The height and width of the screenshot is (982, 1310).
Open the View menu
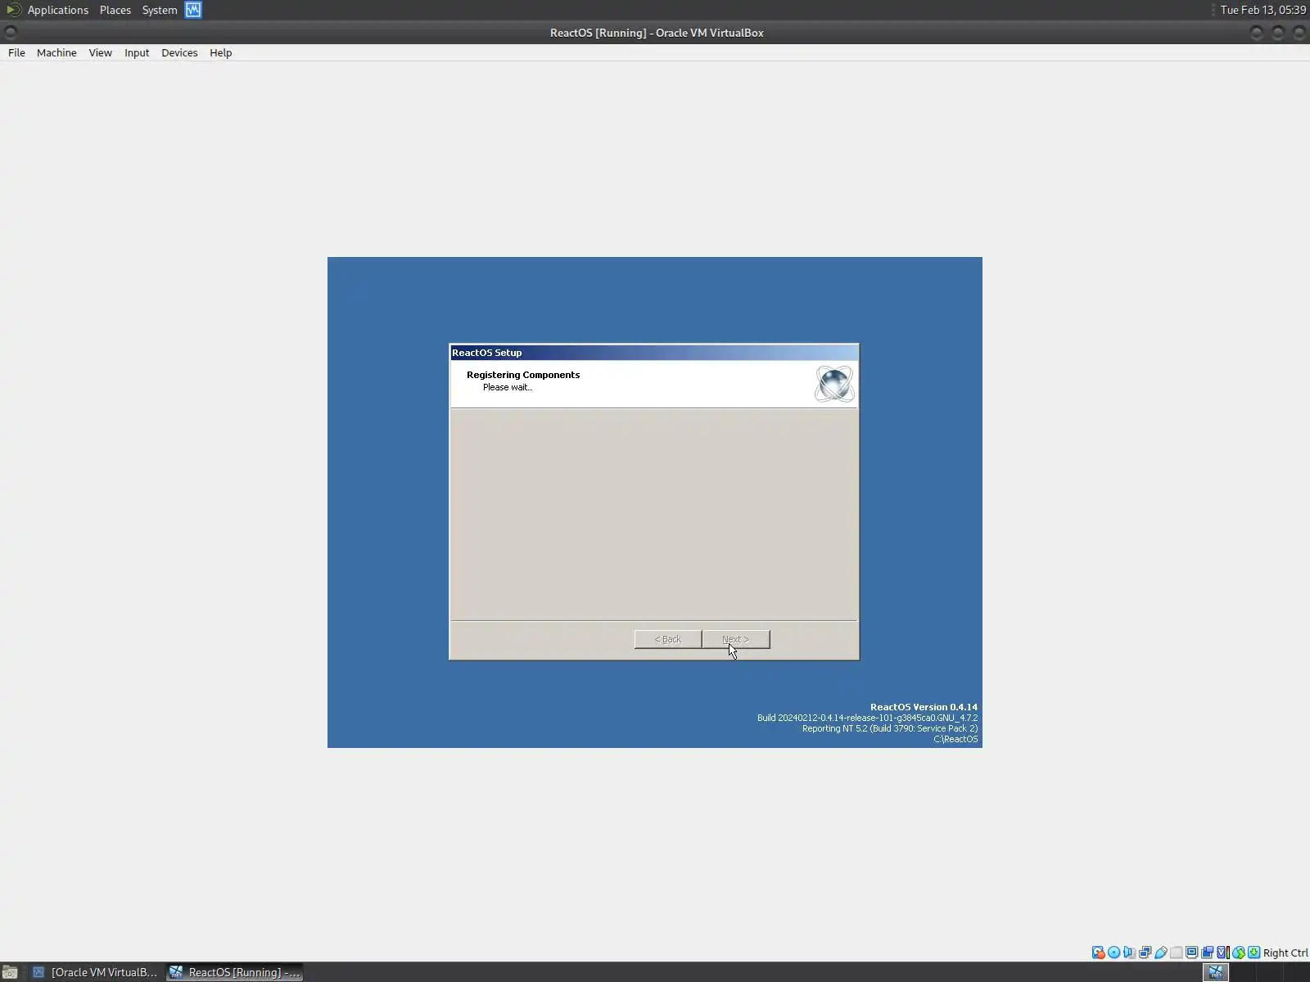101,52
